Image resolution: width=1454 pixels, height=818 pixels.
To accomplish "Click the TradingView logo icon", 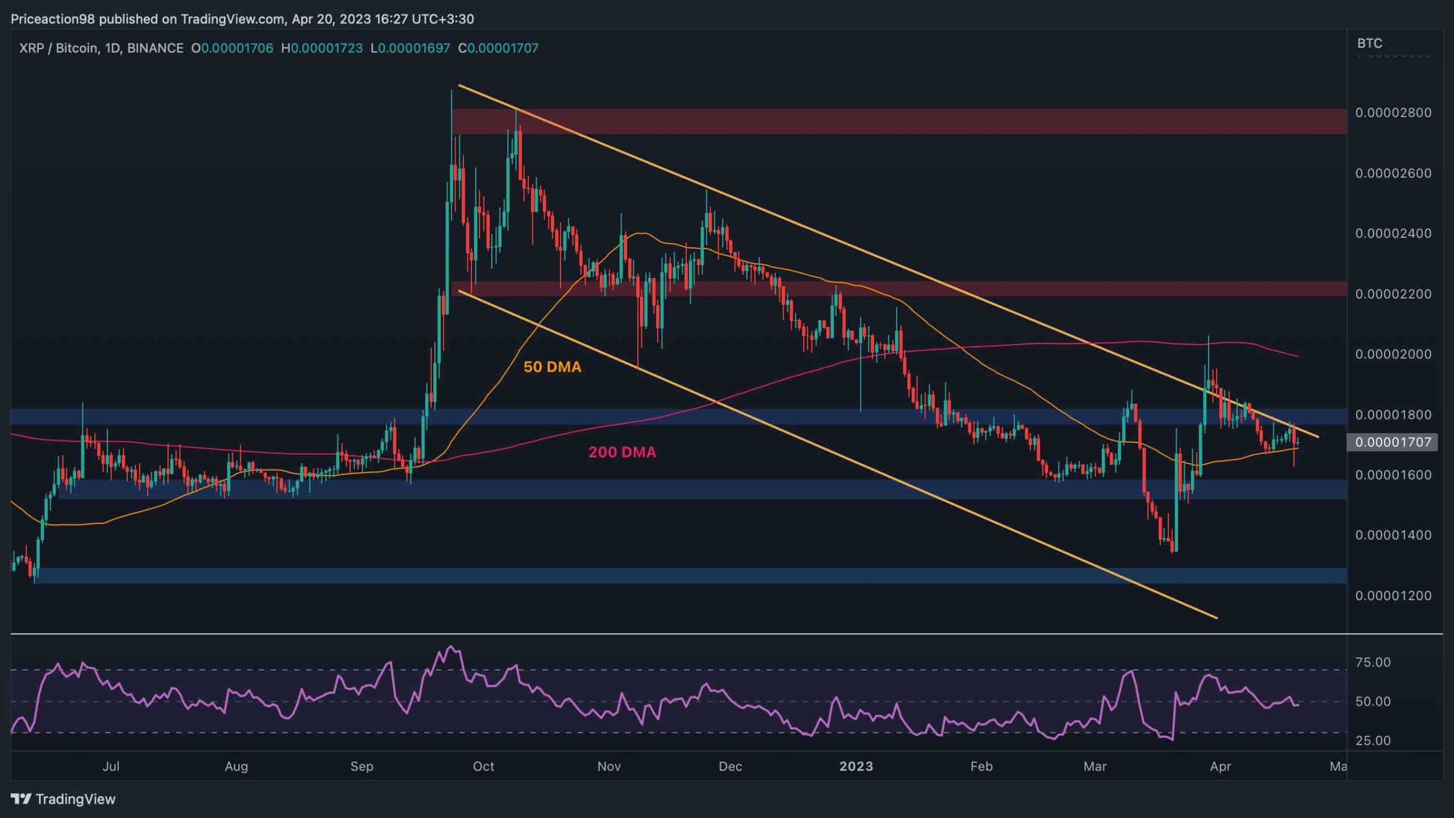I will click(20, 799).
